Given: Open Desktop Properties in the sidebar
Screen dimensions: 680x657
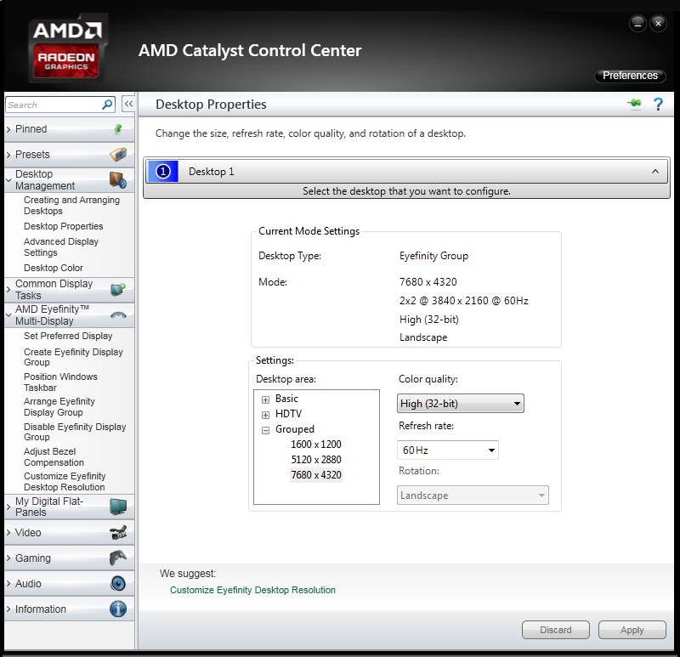Looking at the screenshot, I should 63,226.
